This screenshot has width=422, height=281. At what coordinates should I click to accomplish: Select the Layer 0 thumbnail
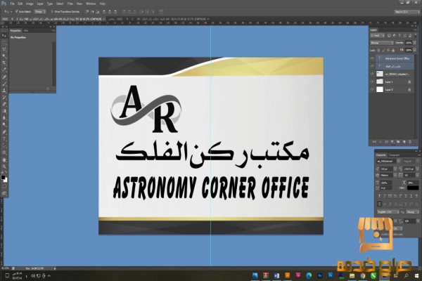(382, 89)
